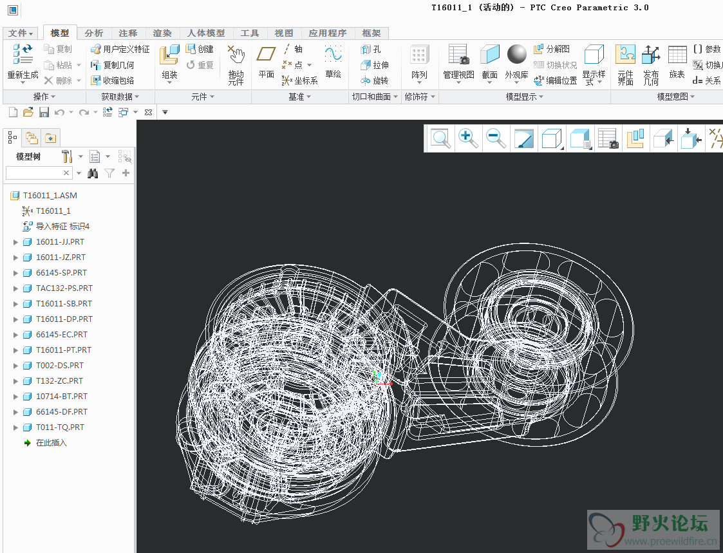This screenshot has height=553, width=723.
Task: Click 编辑位置 (Edit Position) in the ribbon
Action: (556, 80)
